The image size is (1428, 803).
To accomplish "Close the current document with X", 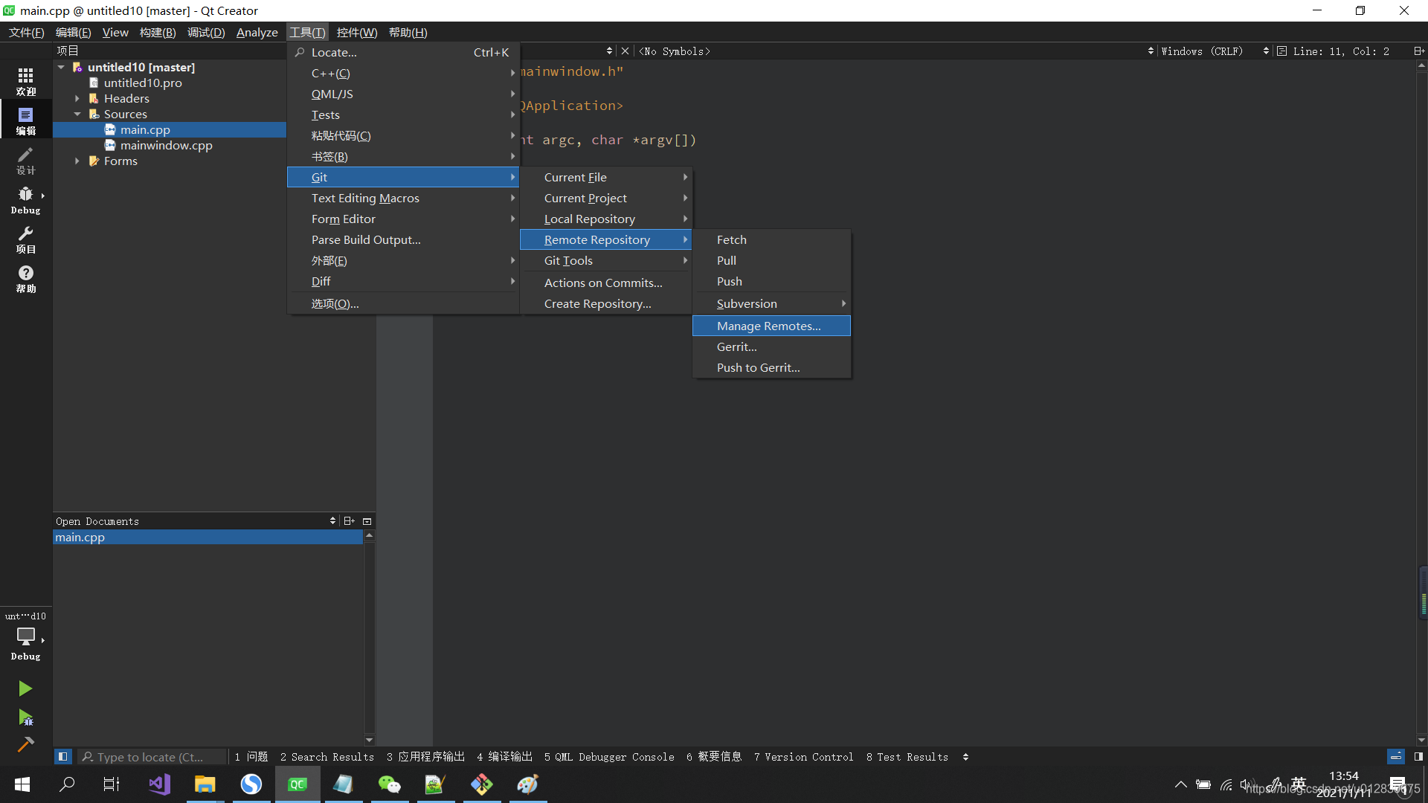I will (x=625, y=51).
